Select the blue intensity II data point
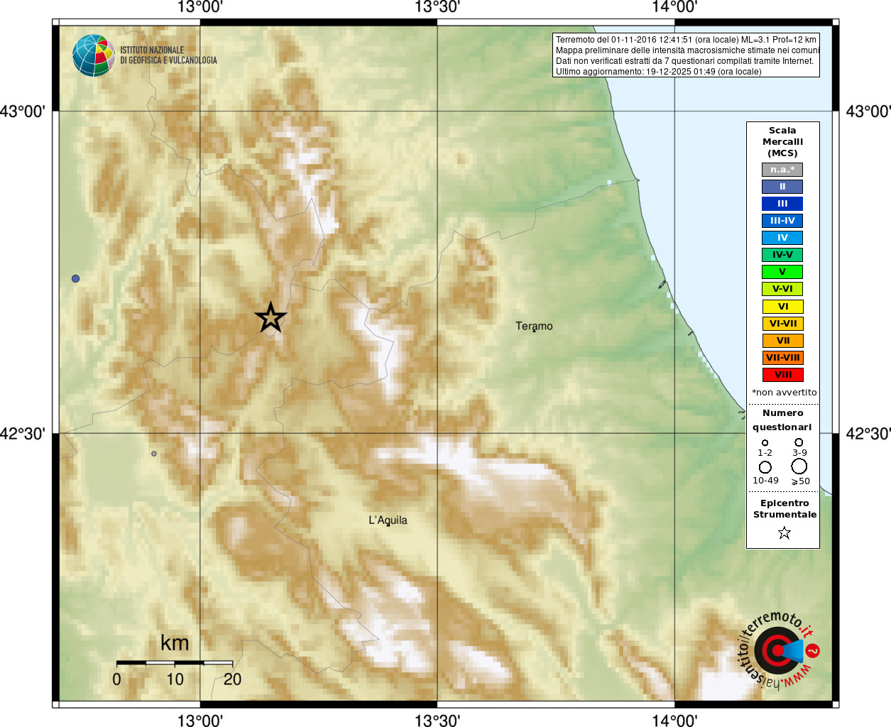The image size is (891, 727). point(75,278)
